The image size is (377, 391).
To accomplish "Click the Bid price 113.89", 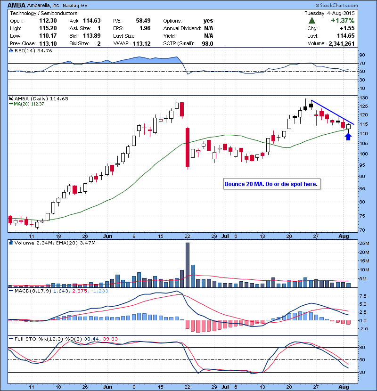I will click(x=92, y=36).
